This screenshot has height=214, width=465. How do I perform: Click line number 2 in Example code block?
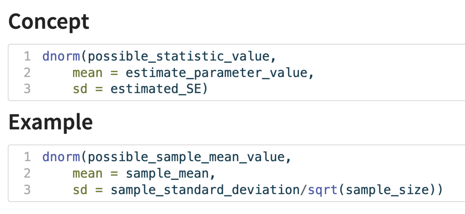point(27,173)
